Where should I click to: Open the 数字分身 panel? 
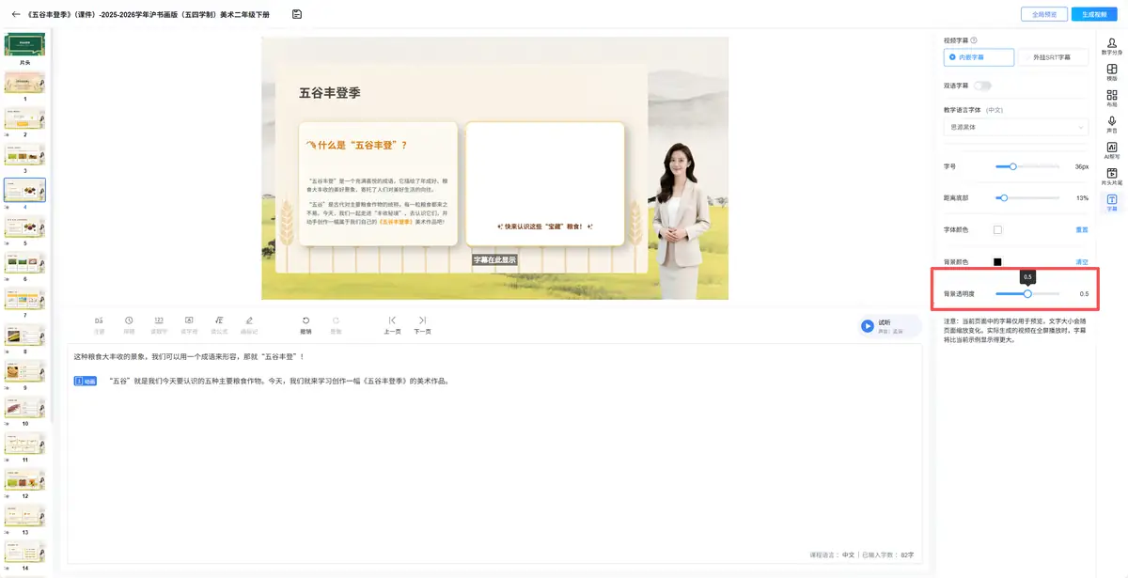(1112, 46)
